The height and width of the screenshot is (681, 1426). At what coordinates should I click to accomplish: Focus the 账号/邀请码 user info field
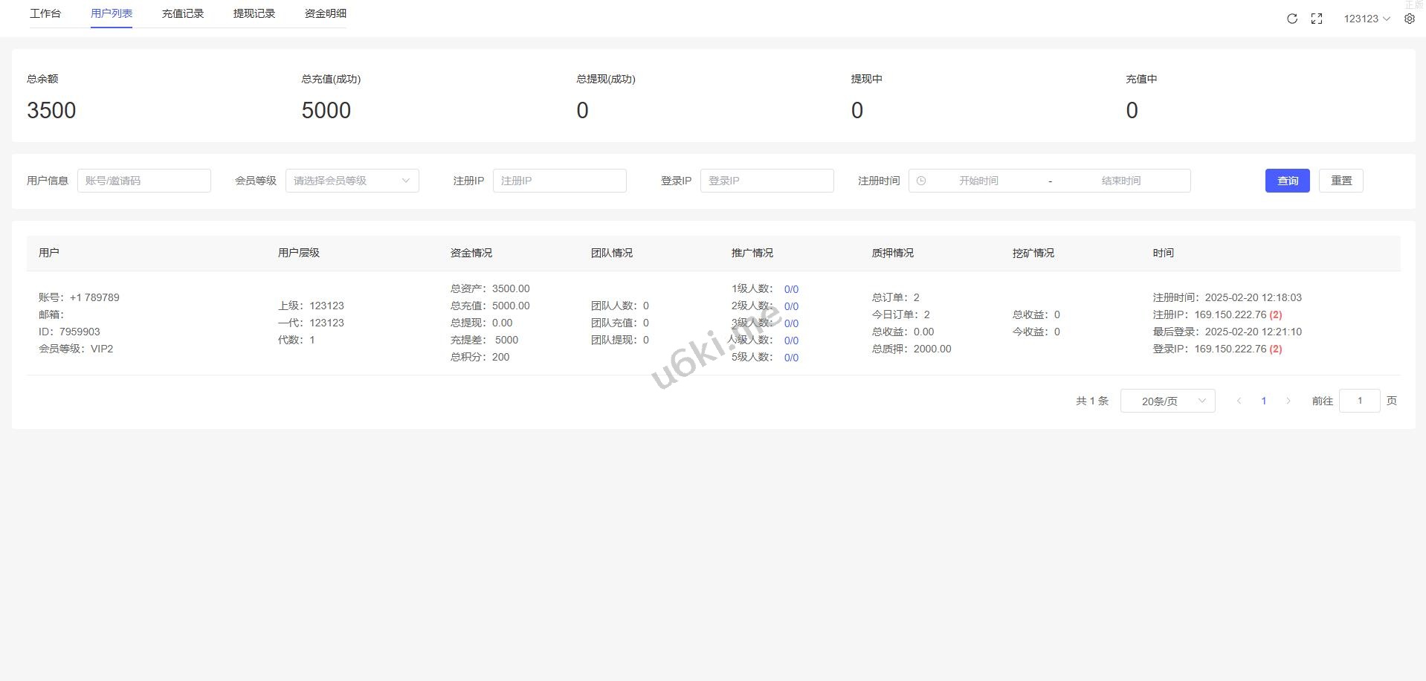[x=144, y=181]
